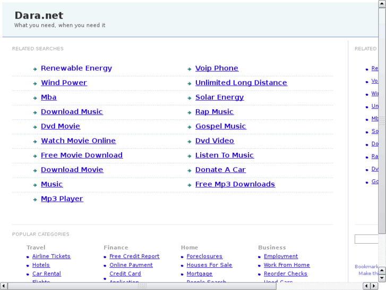386x290 pixels.
Task: Open the Voip Phone link
Action: point(217,68)
